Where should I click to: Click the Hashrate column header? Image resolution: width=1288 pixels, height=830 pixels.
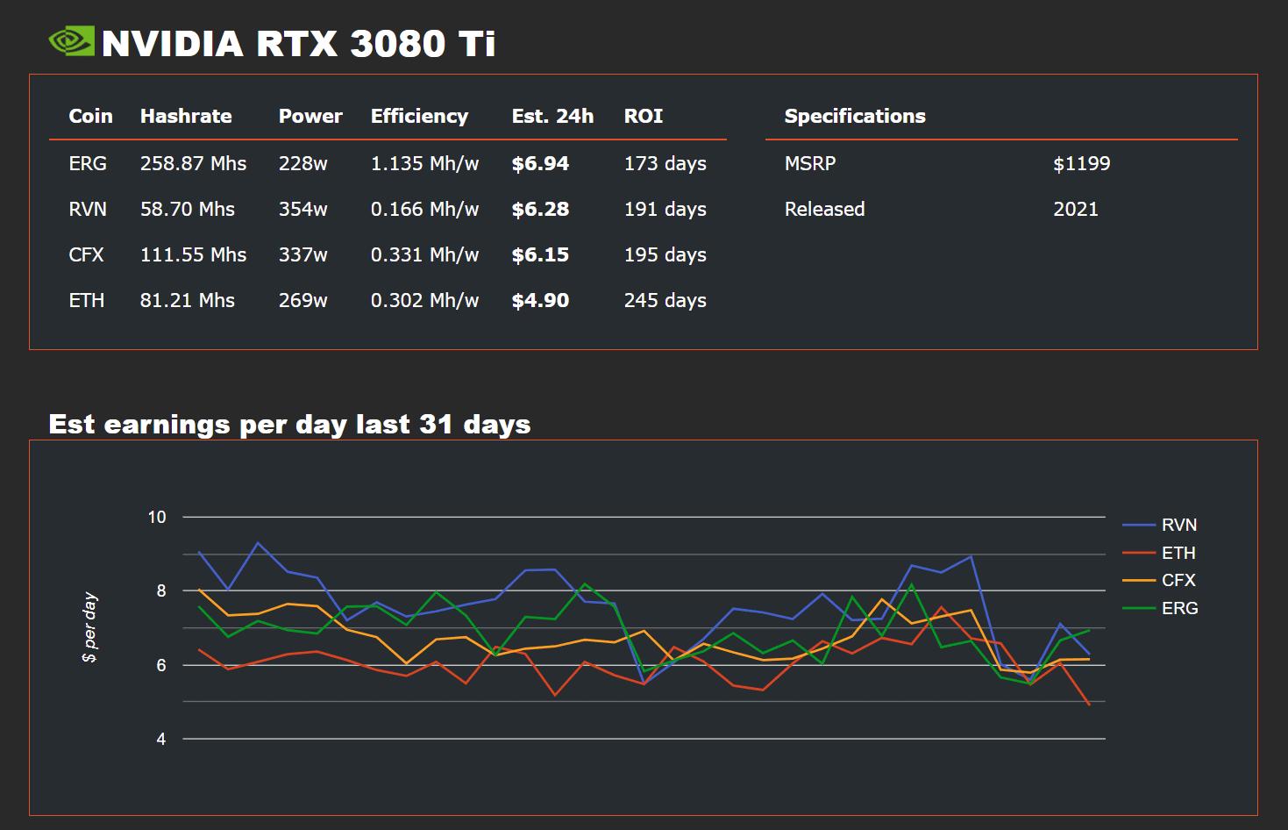tap(186, 116)
